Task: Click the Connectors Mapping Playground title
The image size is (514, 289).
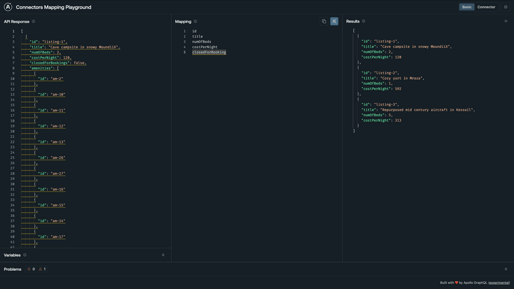Action: [54, 7]
